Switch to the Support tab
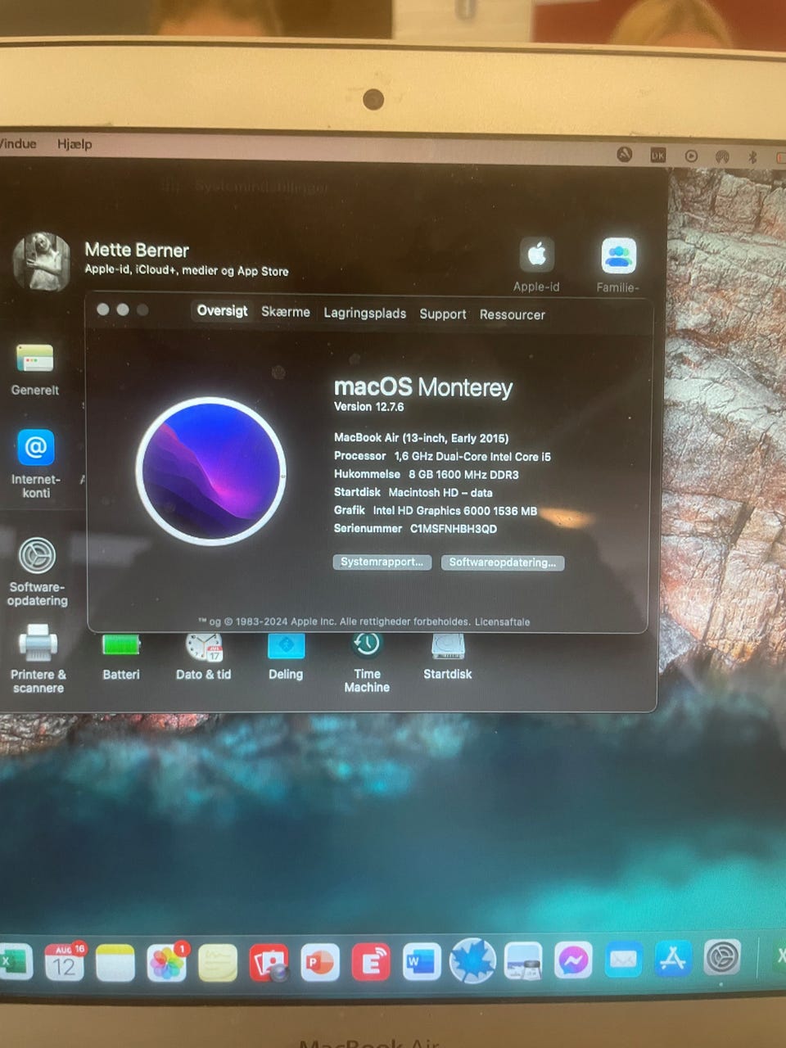 click(443, 314)
